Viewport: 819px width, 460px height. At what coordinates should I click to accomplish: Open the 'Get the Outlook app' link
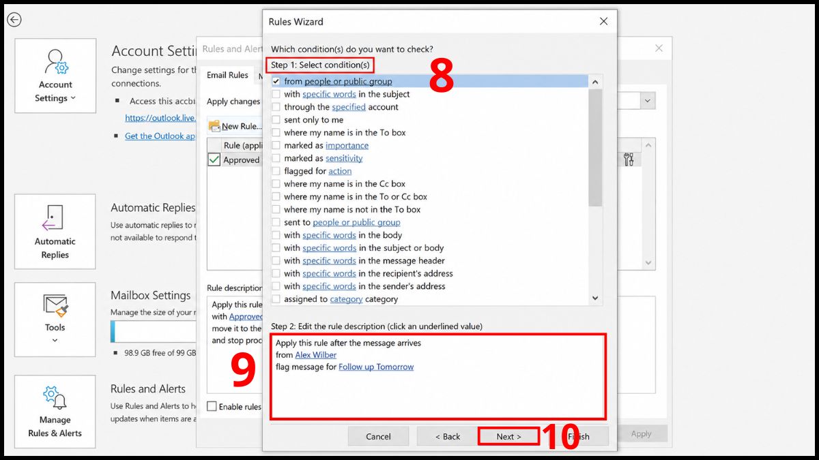[x=161, y=136]
